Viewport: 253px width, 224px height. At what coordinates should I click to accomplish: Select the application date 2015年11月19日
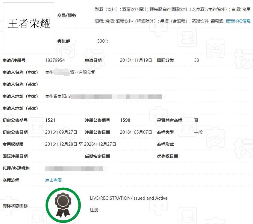136,60
